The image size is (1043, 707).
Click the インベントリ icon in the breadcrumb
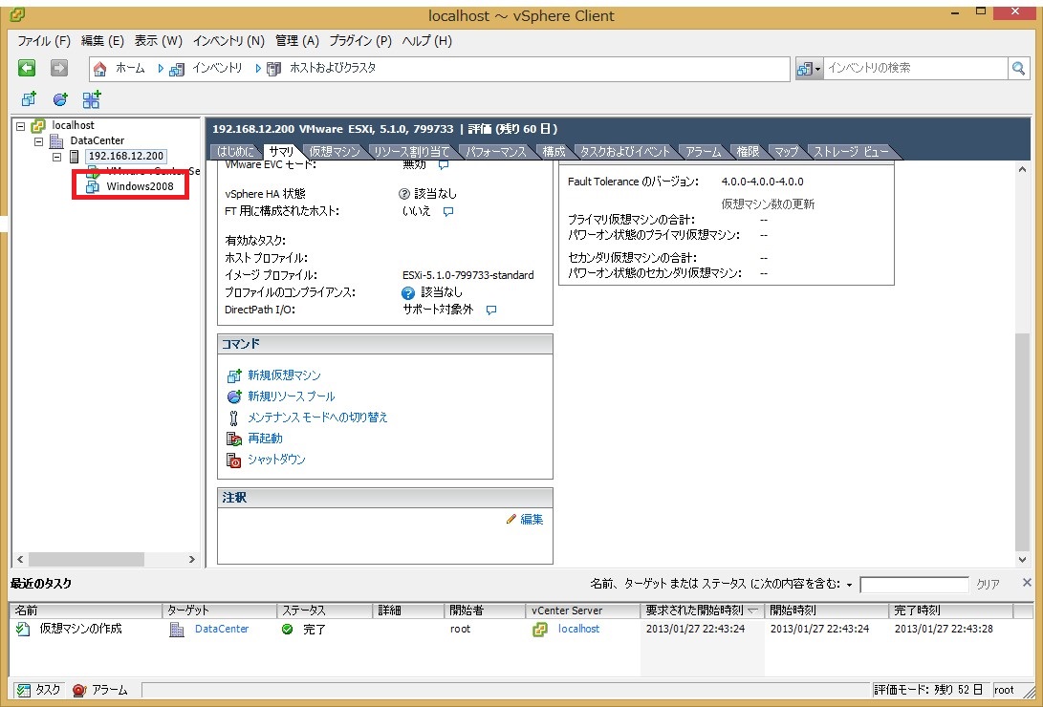tap(176, 69)
